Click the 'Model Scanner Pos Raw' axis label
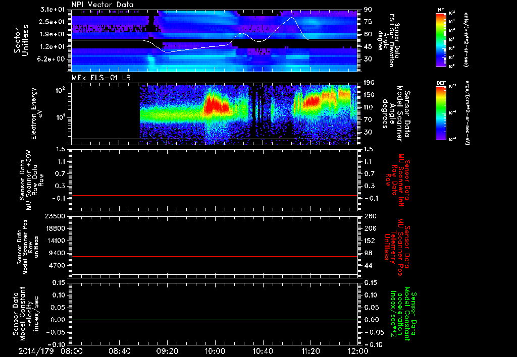Viewport: 517px width, 357px height. click(x=28, y=247)
